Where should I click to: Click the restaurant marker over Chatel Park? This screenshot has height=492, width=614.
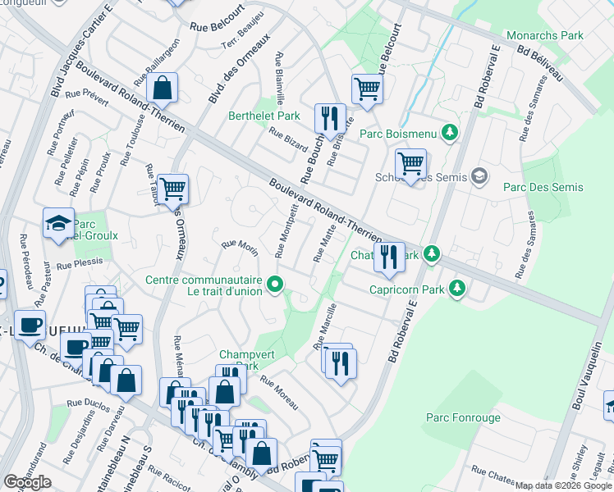(x=389, y=258)
